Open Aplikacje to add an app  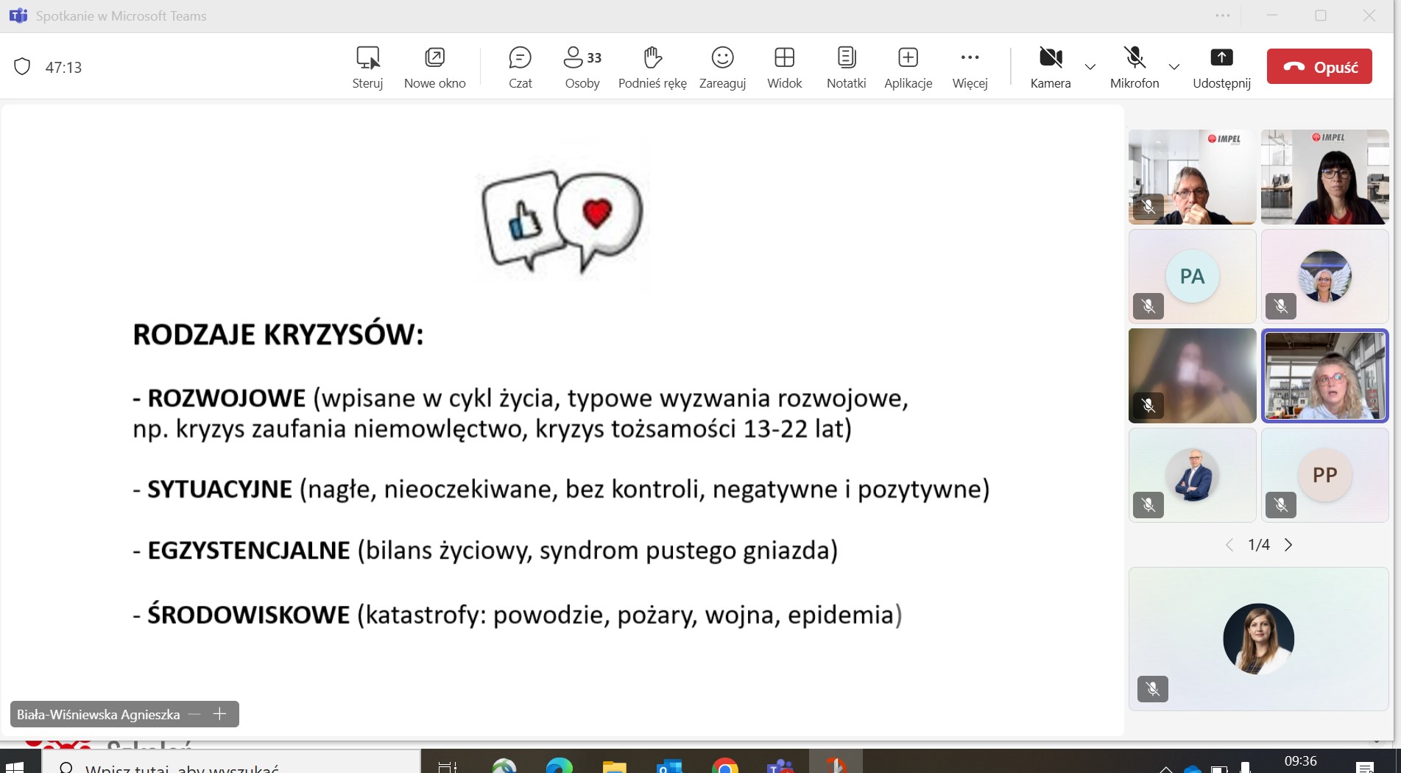908,67
